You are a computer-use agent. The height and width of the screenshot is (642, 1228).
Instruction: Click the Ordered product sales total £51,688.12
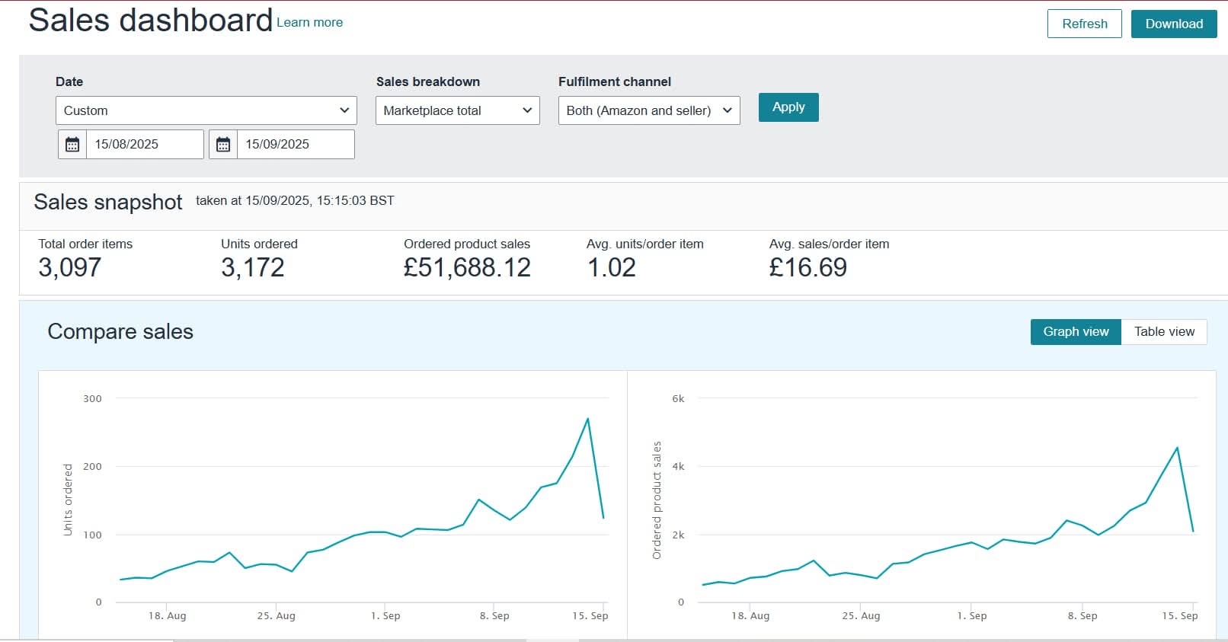click(x=467, y=267)
